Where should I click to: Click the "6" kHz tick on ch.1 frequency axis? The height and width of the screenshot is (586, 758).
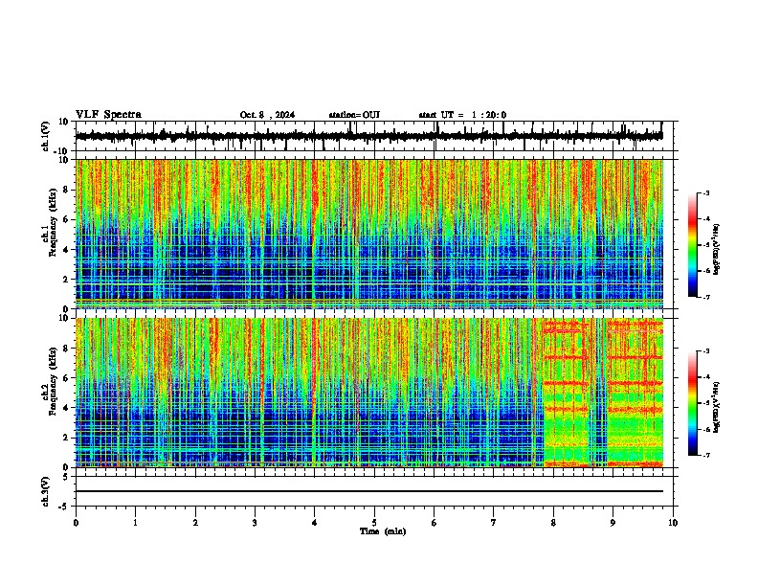[67, 219]
